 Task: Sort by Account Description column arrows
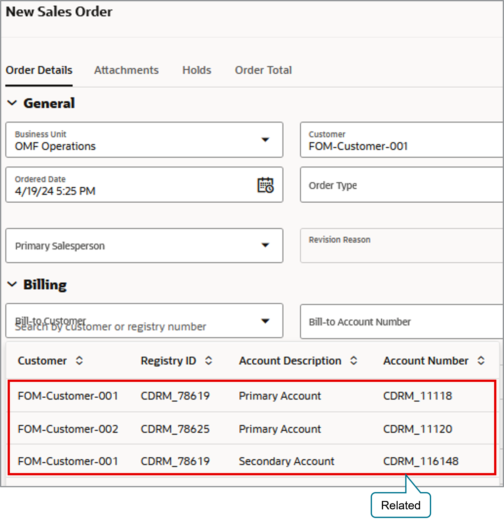[354, 361]
